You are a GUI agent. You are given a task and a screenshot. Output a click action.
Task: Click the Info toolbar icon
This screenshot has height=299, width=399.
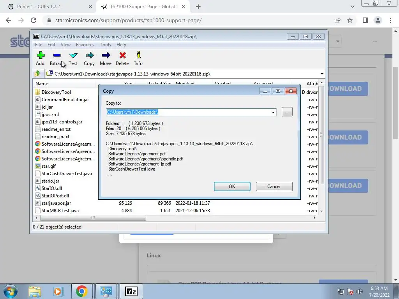(138, 55)
